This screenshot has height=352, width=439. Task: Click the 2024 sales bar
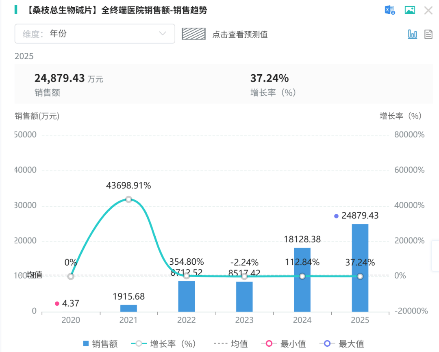click(x=302, y=280)
